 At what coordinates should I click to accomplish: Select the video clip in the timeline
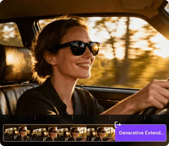coord(59,133)
